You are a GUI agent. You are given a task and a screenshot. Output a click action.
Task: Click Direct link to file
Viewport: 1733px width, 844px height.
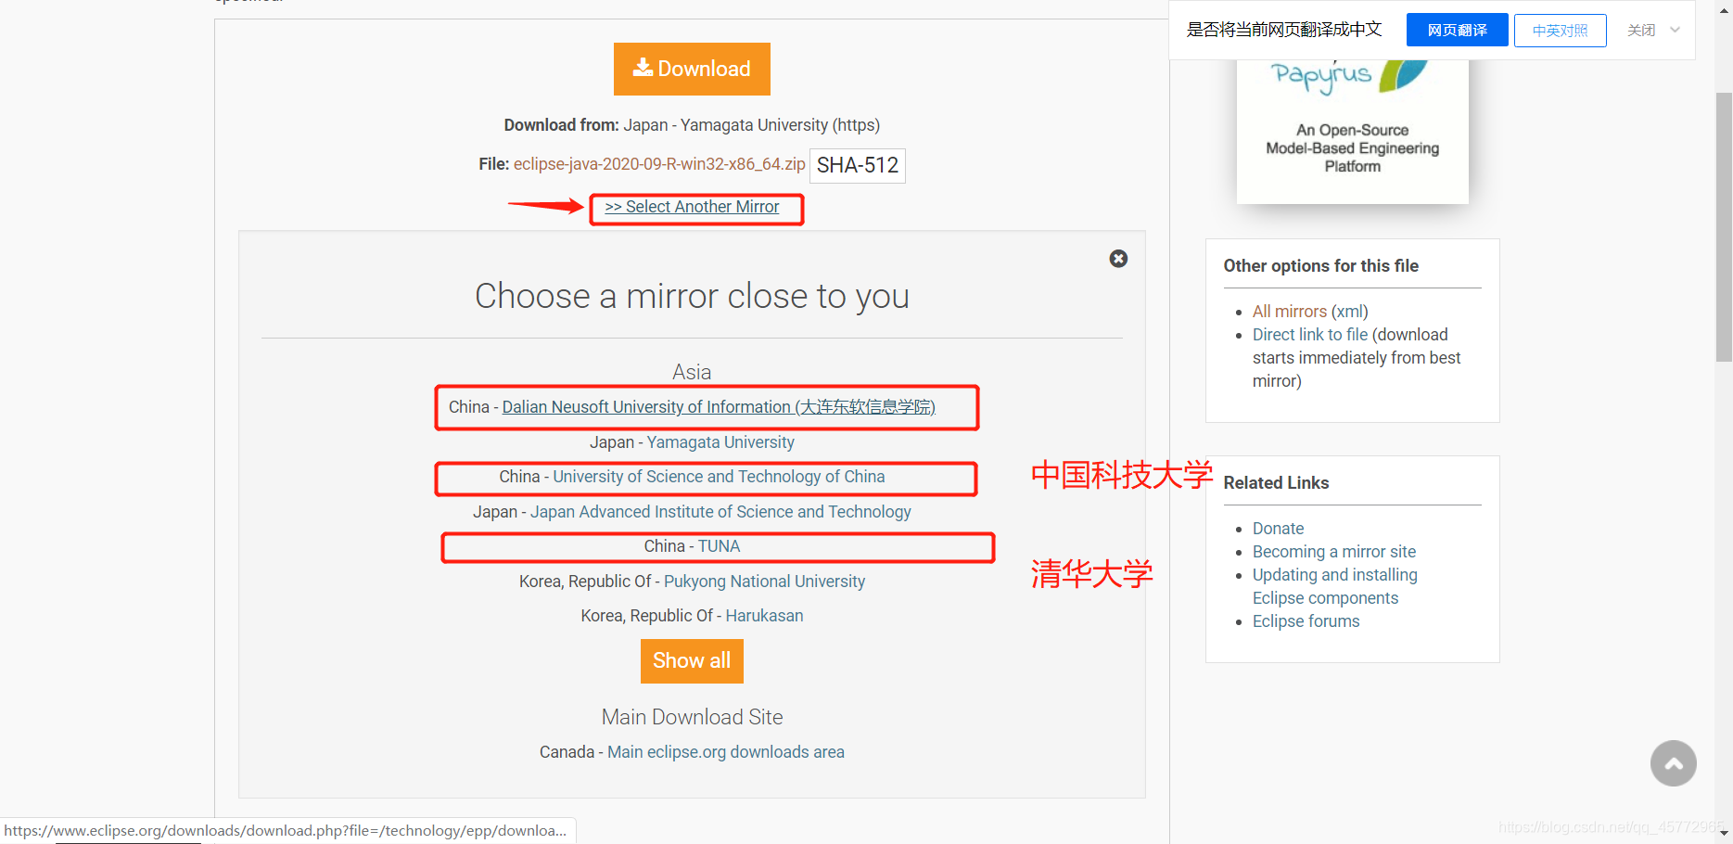tap(1310, 335)
